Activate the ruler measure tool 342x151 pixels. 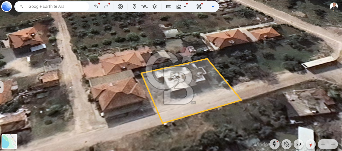click(x=169, y=7)
